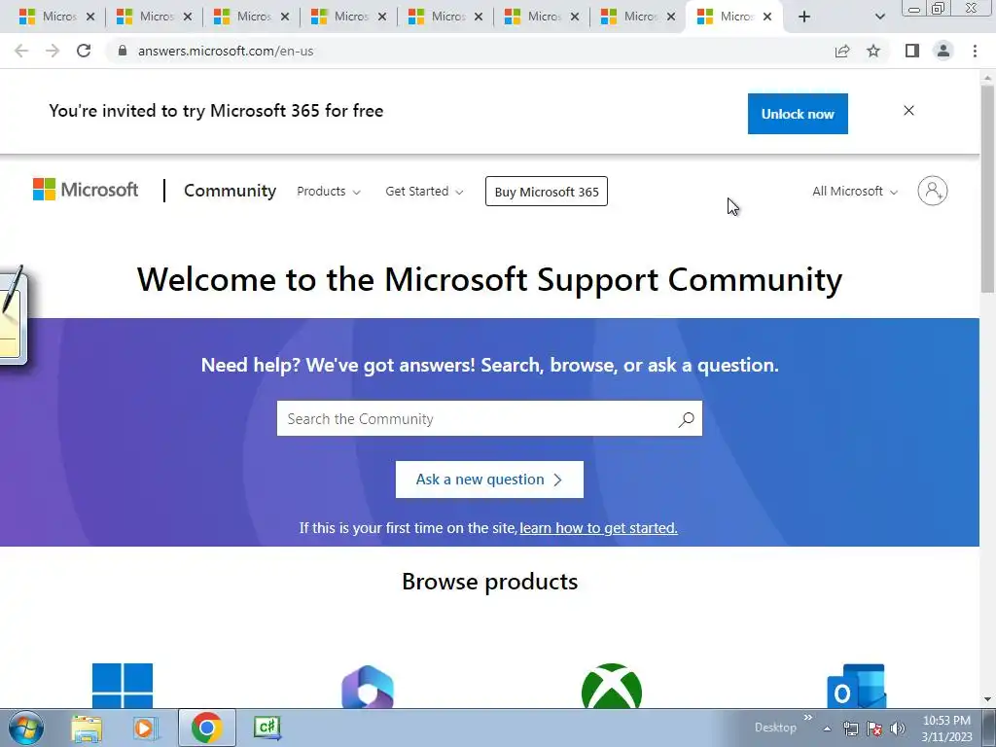Open the C# application in the taskbar

tap(267, 728)
